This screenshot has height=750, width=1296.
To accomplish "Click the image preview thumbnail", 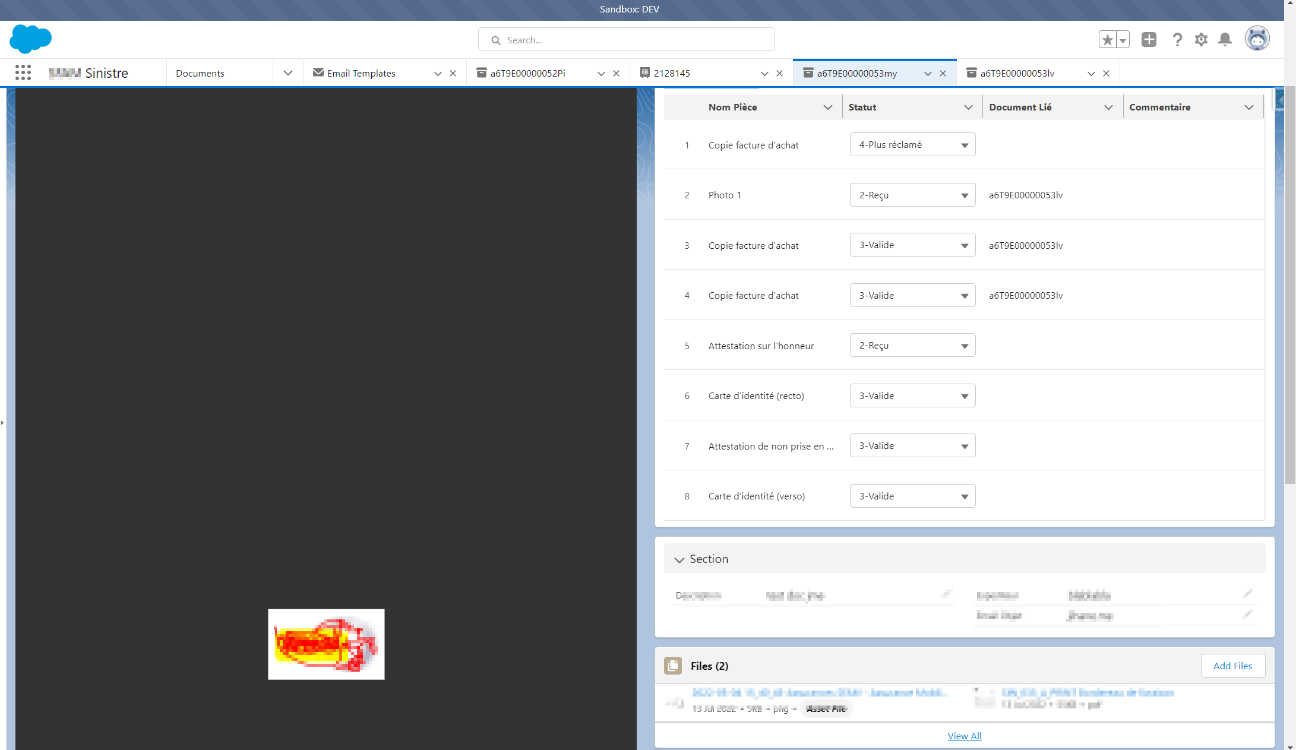I will pos(326,644).
